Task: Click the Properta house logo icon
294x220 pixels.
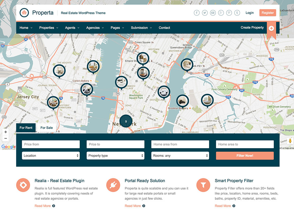Action: click(24, 13)
